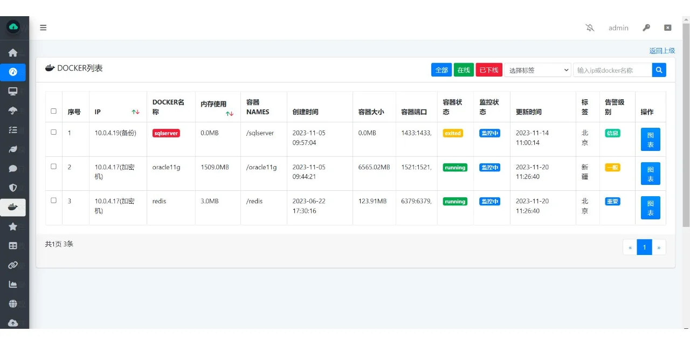This screenshot has height=345, width=690.
Task: Click 返回上级 to go back
Action: pos(661,50)
